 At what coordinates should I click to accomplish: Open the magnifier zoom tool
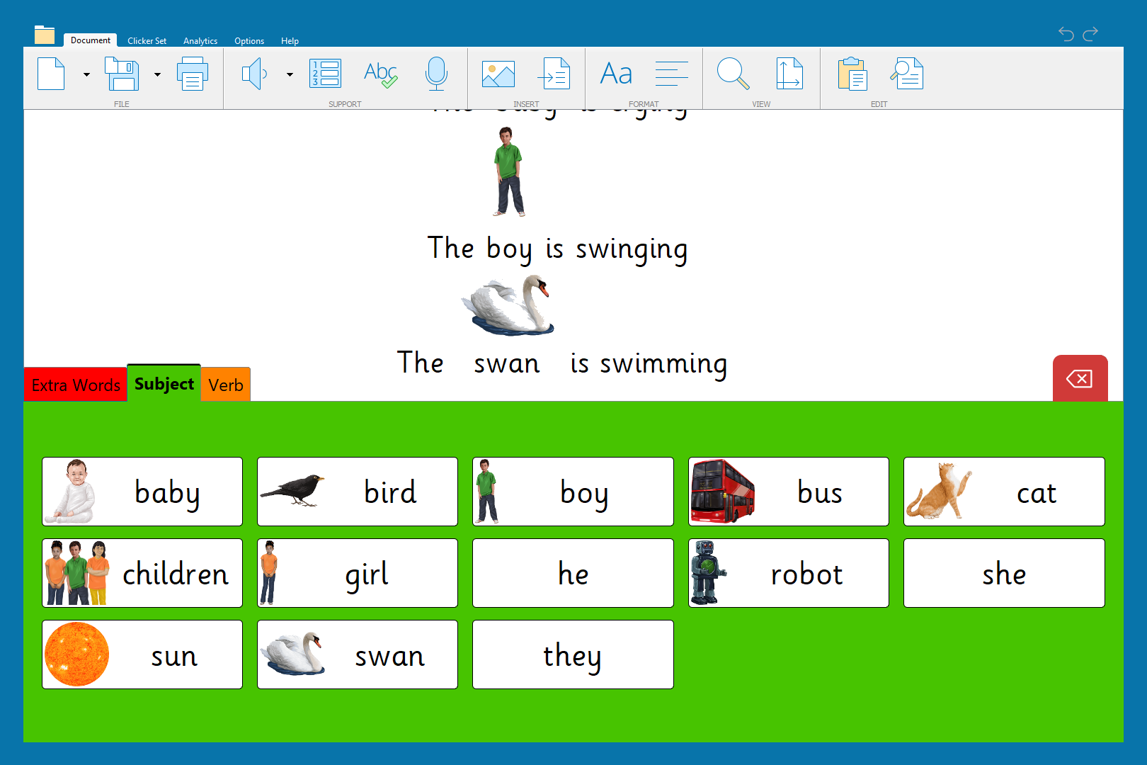[733, 74]
